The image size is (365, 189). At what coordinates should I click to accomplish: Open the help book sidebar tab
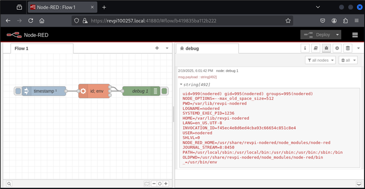click(x=316, y=48)
